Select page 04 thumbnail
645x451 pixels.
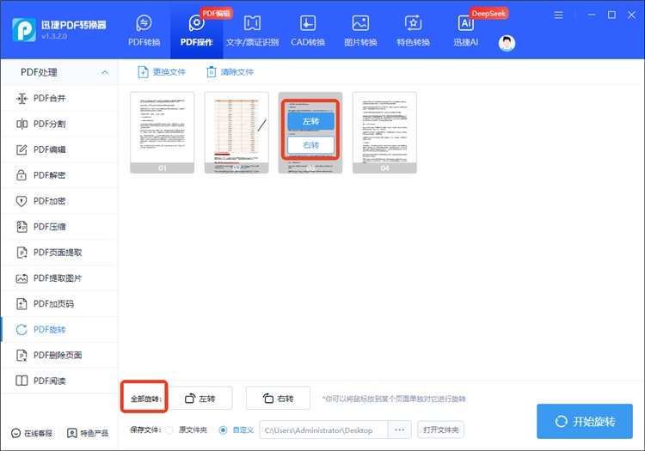[x=384, y=132]
